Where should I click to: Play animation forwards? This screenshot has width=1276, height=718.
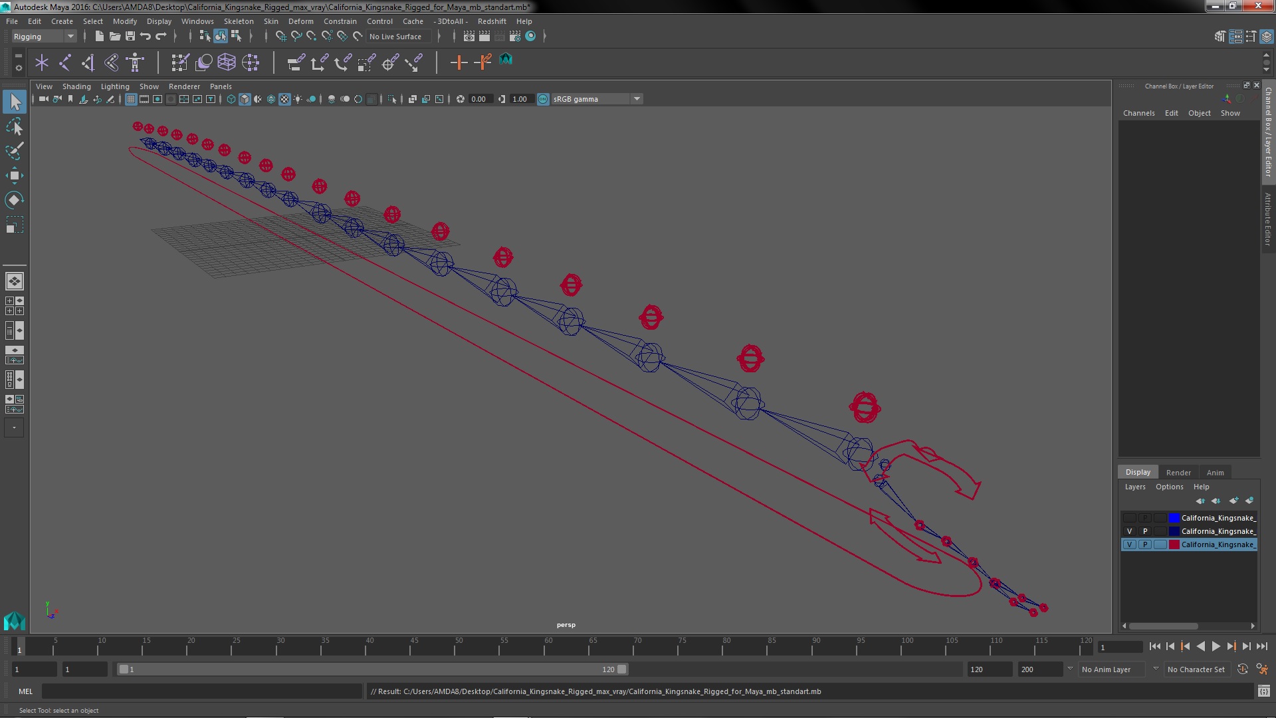(x=1216, y=646)
